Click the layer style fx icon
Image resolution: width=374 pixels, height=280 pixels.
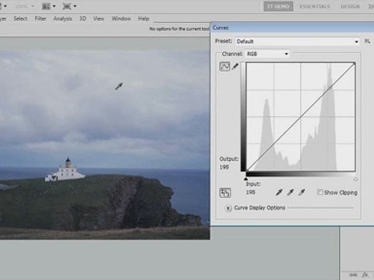click(366, 275)
